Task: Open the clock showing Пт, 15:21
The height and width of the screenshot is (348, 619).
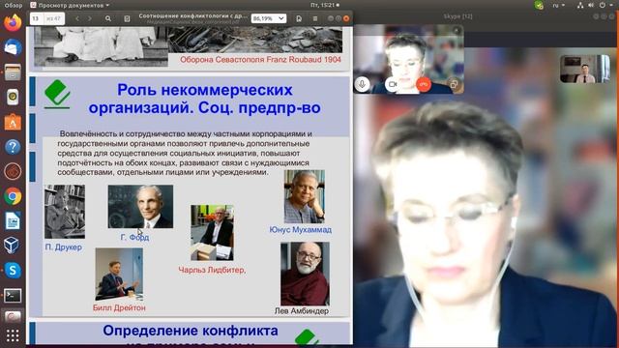Action: 325,5
